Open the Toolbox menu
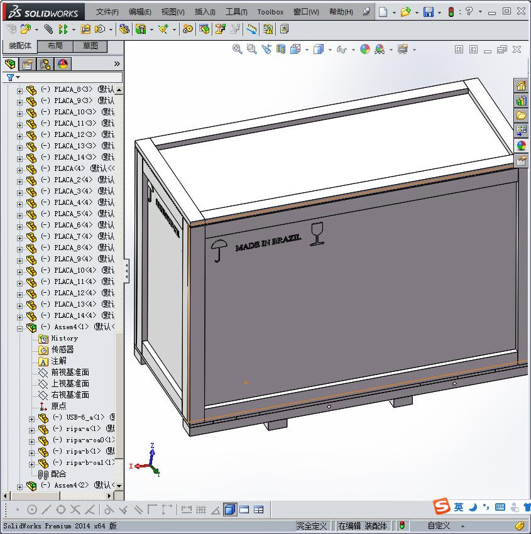This screenshot has height=534, width=531. pyautogui.click(x=270, y=12)
